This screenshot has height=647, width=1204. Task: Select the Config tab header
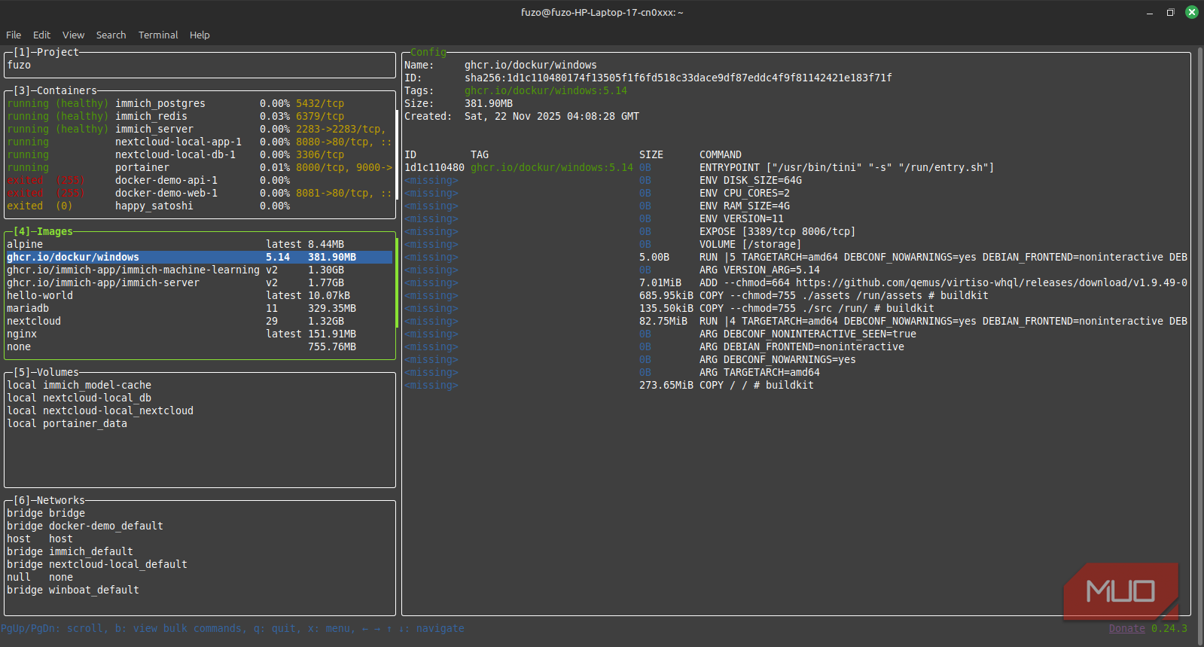click(428, 52)
